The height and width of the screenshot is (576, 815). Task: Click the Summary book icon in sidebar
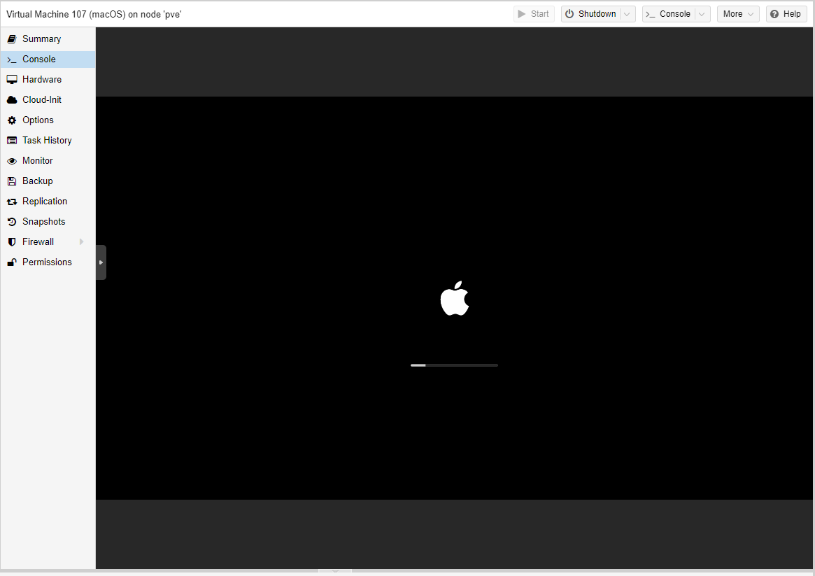pyautogui.click(x=11, y=39)
